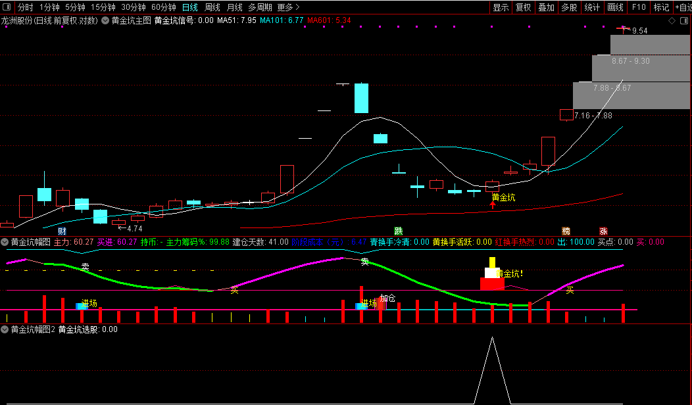Click the 显示 button

click(501, 7)
